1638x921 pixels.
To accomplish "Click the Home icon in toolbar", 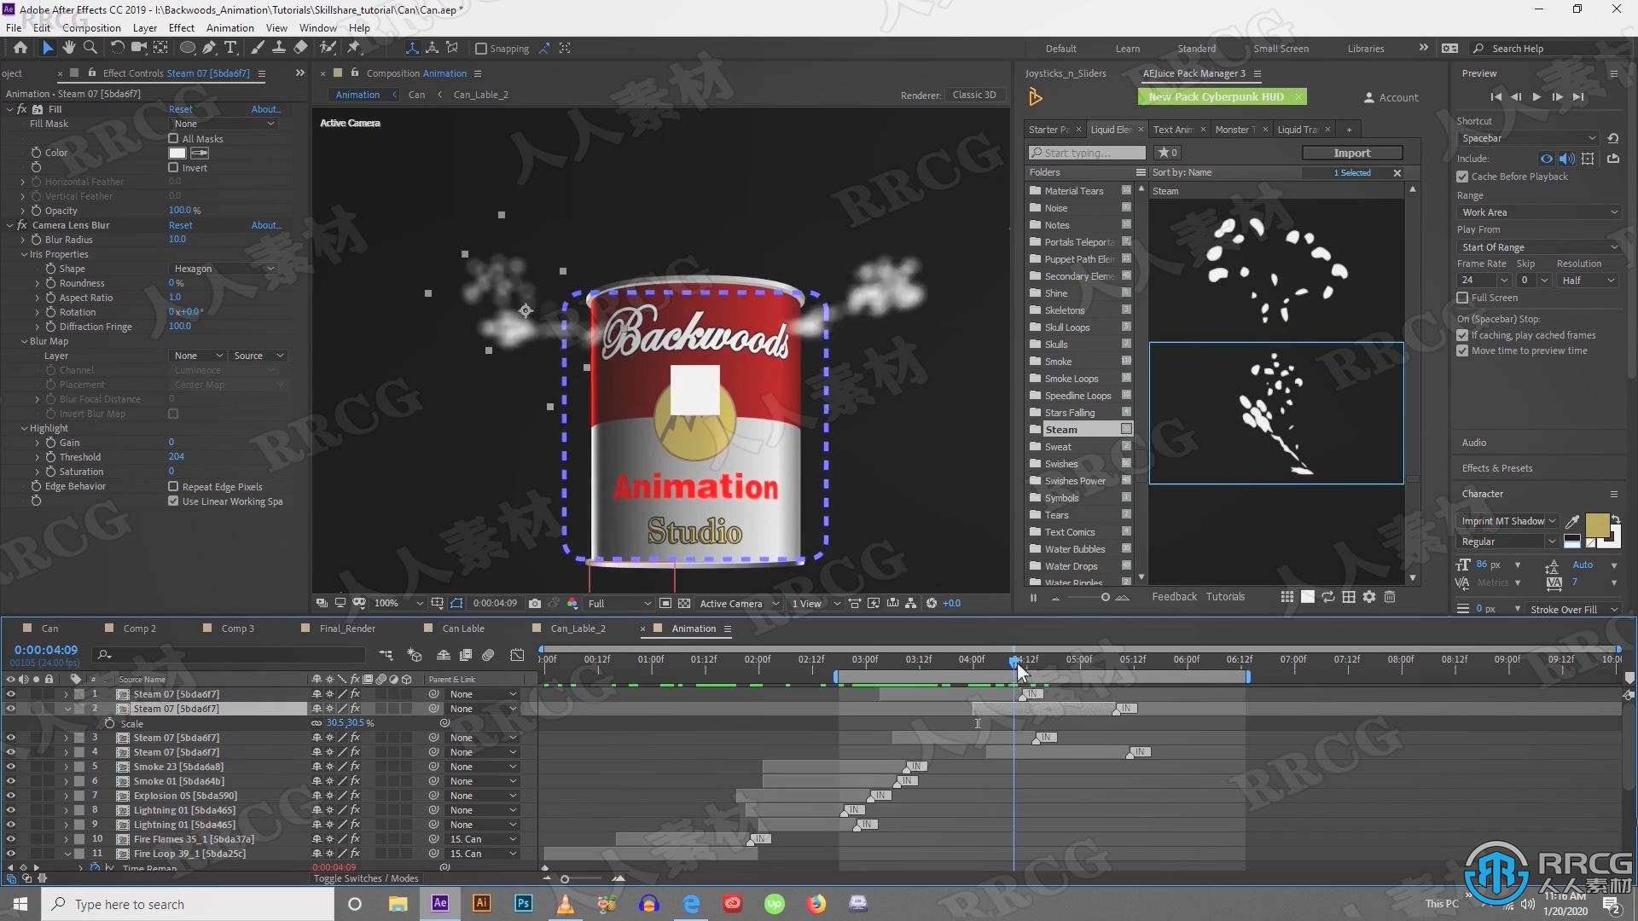I will tap(20, 48).
